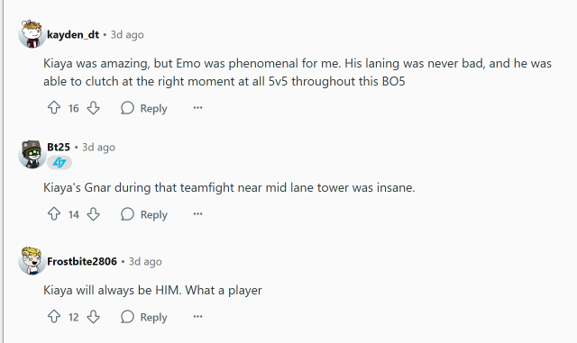The image size is (577, 343).
Task: Click kayden_dt's avatar image
Action: [32, 34]
